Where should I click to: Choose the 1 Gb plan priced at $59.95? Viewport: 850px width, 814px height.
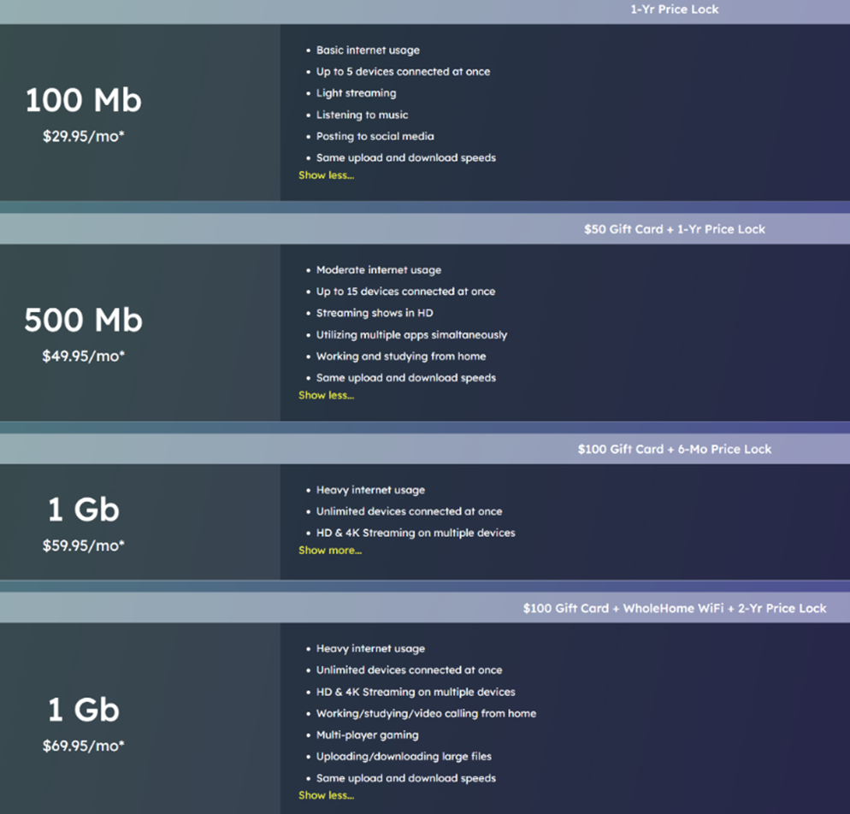coord(84,510)
